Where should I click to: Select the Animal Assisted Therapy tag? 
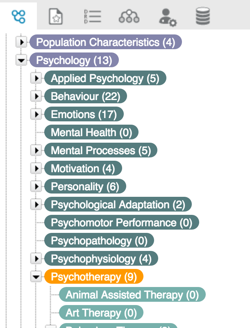(x=132, y=294)
